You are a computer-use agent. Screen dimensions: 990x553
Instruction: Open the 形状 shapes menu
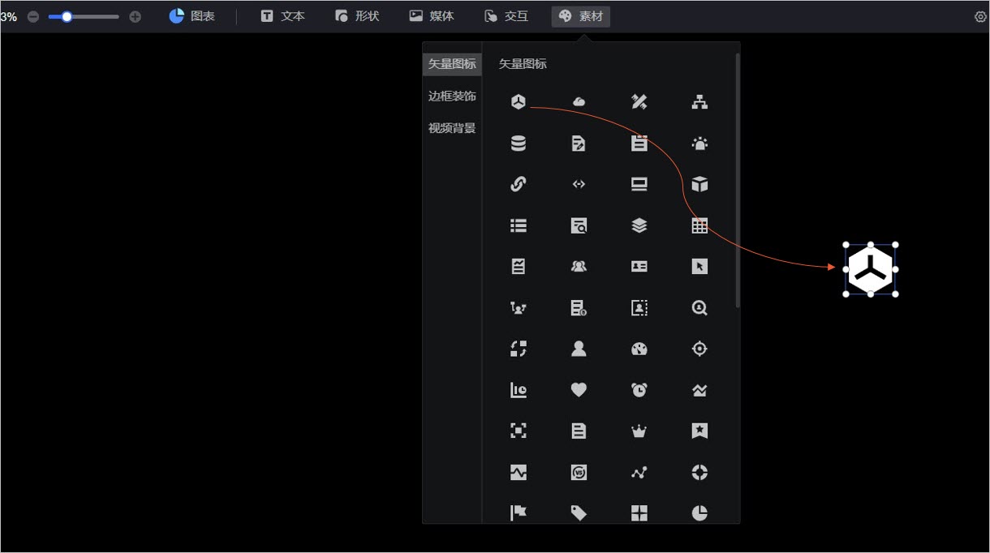[357, 16]
